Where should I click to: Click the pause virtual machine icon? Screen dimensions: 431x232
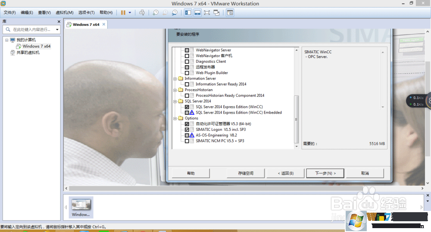(x=123, y=12)
